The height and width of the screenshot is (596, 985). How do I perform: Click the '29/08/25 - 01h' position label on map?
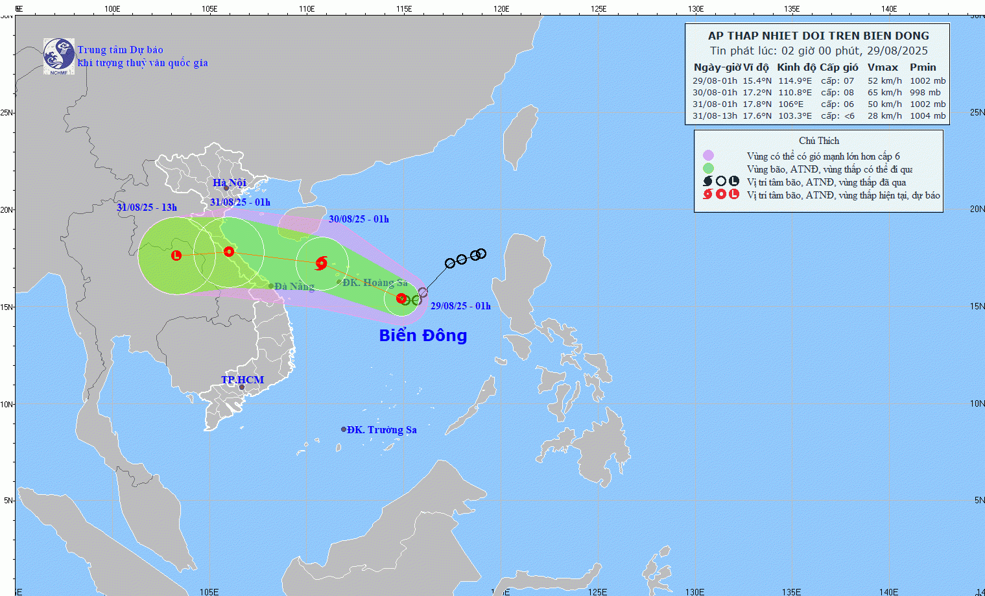[x=460, y=306]
